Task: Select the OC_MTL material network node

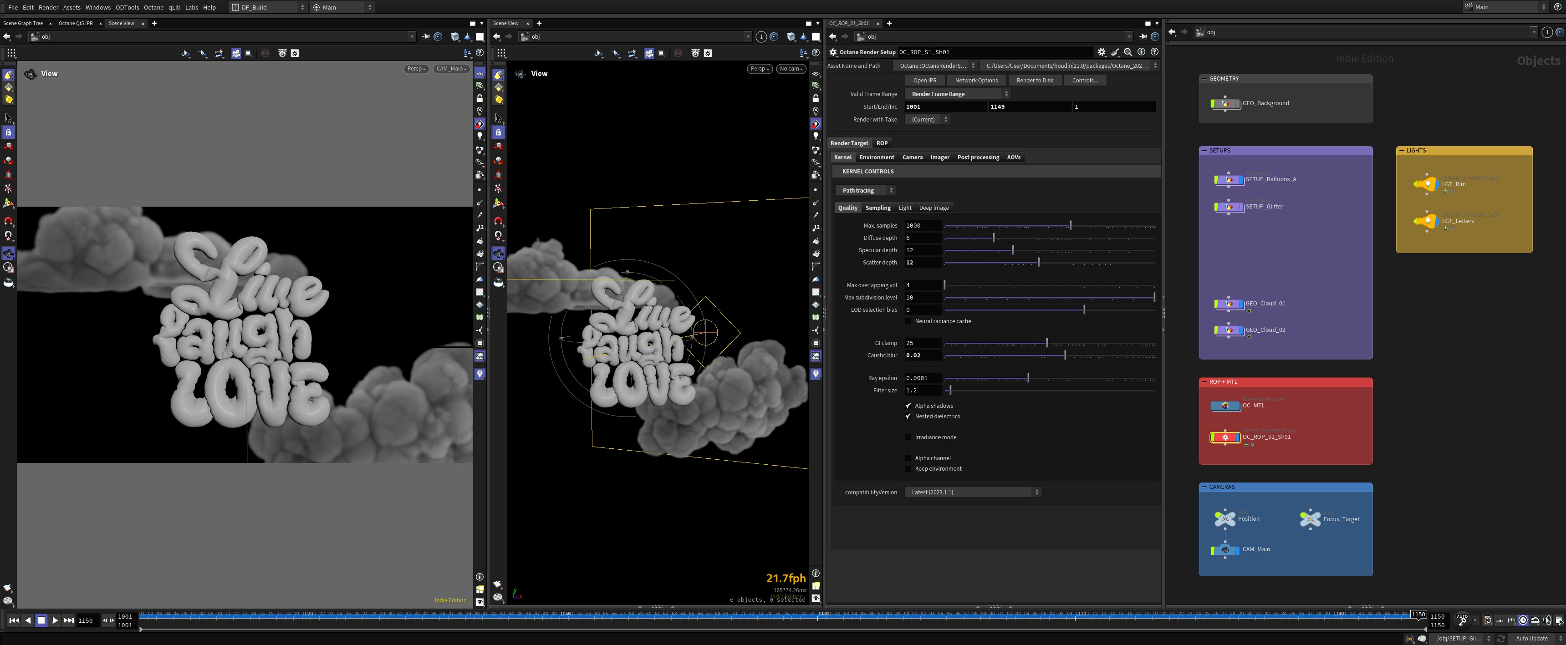Action: pos(1225,406)
